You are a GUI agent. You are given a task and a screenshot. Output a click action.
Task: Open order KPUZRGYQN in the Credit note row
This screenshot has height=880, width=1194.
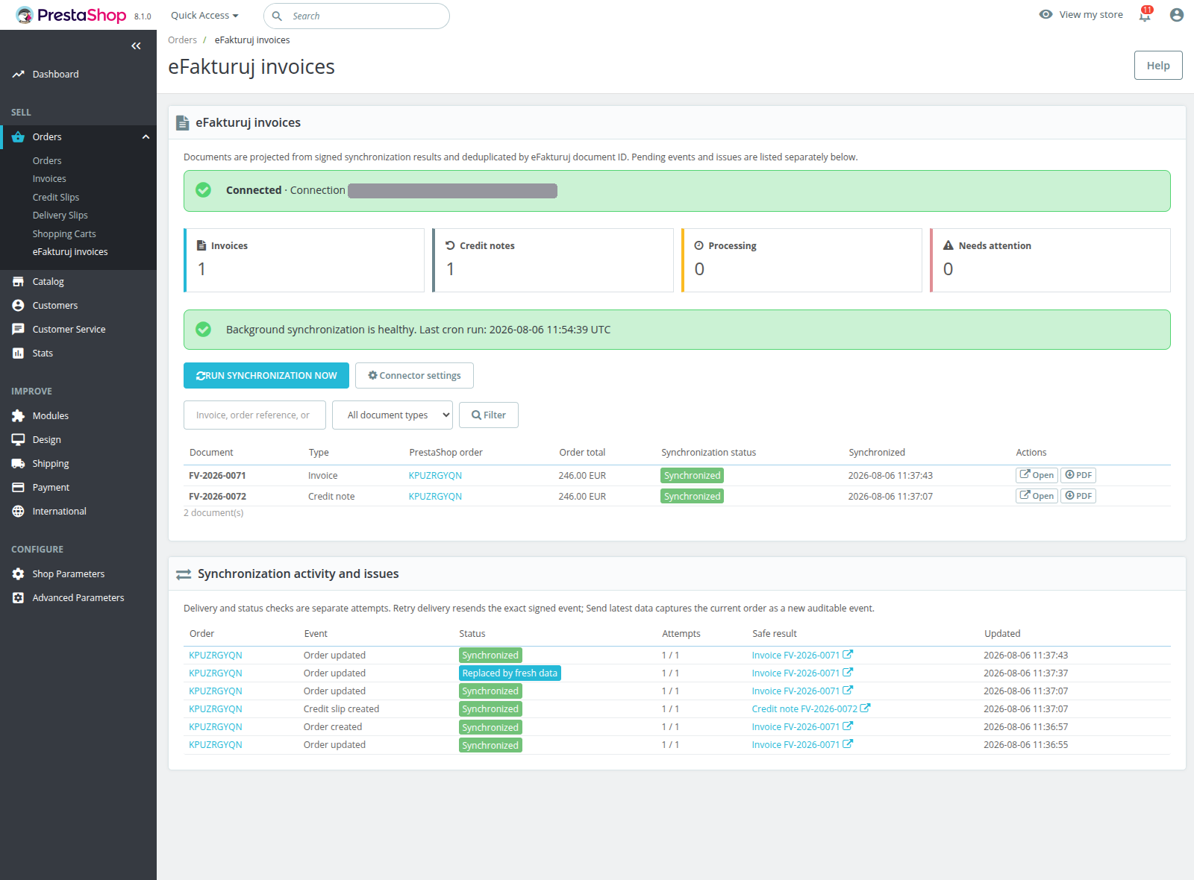[x=435, y=497]
